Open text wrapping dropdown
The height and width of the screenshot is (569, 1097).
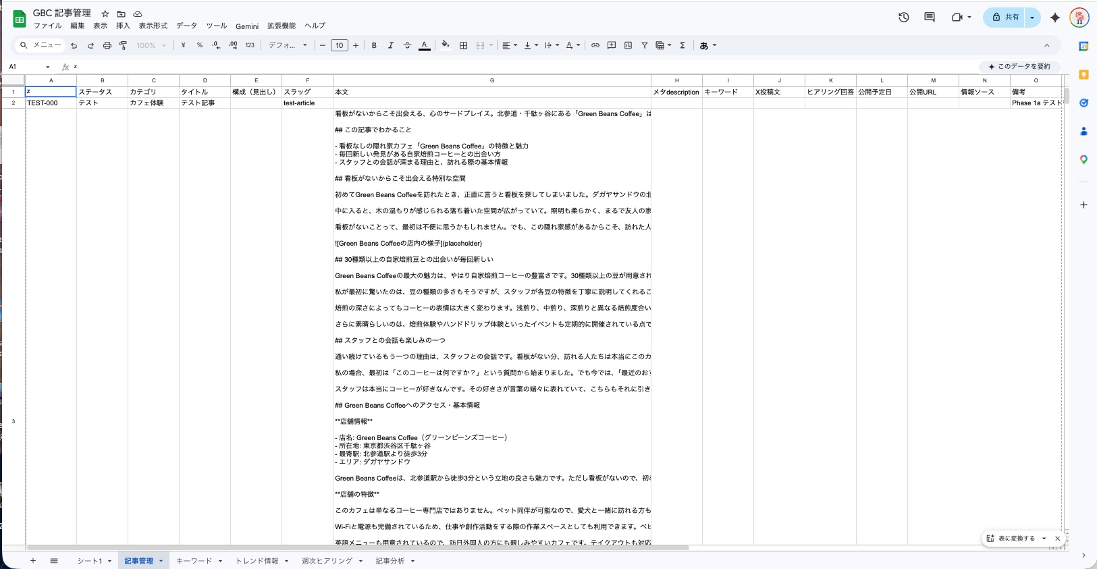pos(552,45)
